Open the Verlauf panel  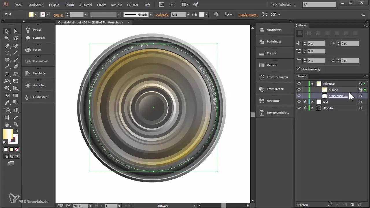(x=272, y=65)
